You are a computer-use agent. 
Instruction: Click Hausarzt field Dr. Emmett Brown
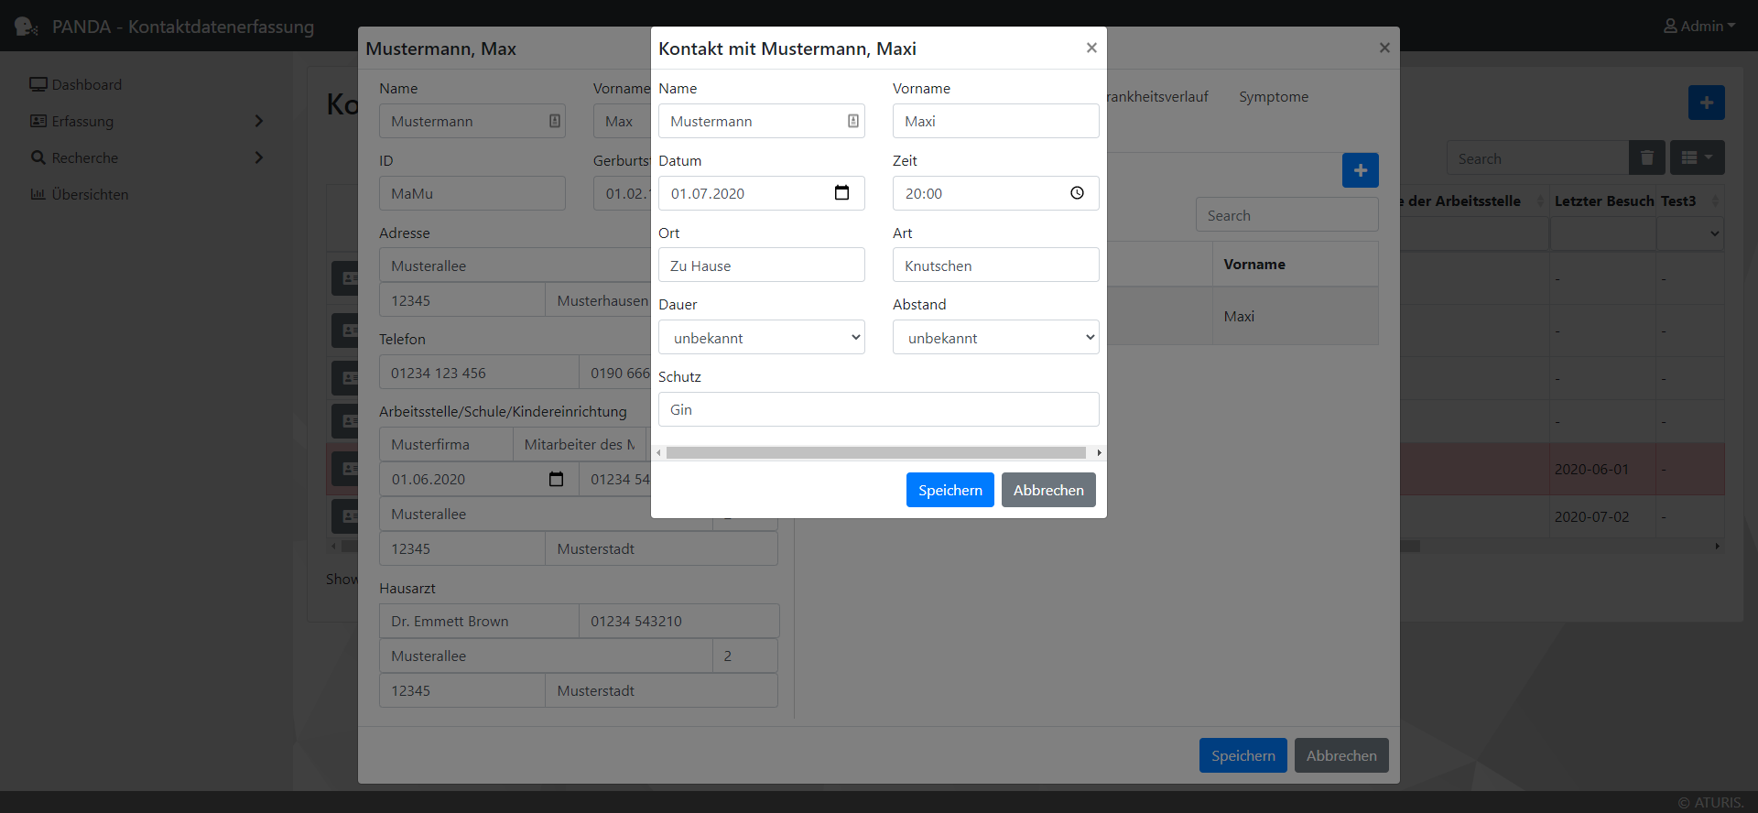tap(479, 621)
